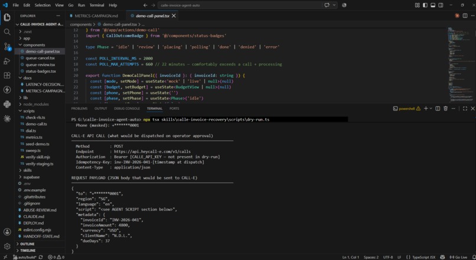Viewport: 476px width, 260px height.
Task: Click the Explorer more actions ellipsis
Action: (x=58, y=16)
